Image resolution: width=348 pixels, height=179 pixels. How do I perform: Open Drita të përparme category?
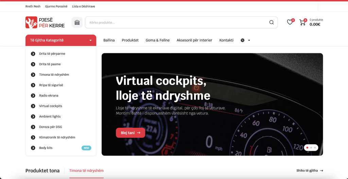52,54
